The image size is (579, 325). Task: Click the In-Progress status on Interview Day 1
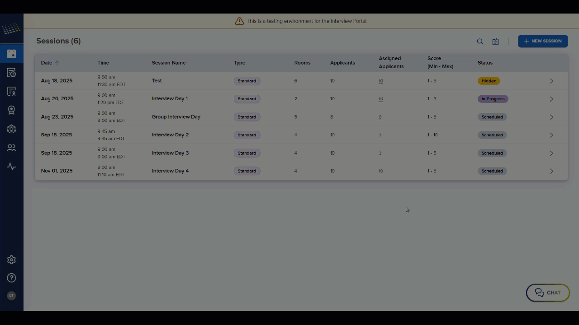click(493, 99)
